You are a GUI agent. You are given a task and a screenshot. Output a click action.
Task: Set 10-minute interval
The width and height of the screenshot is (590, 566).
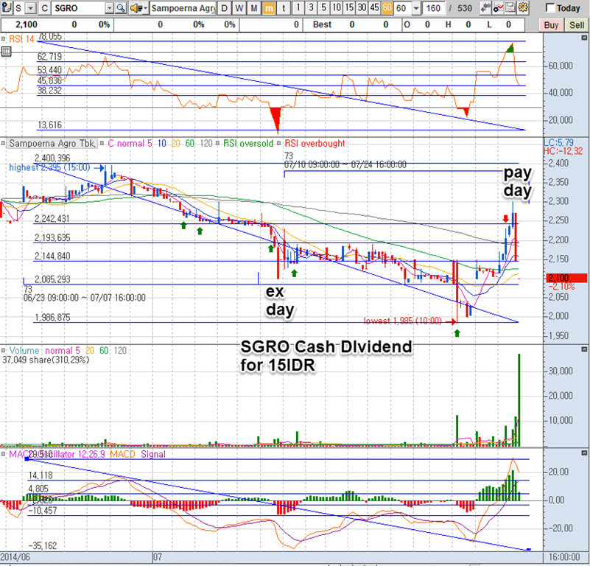click(x=337, y=7)
